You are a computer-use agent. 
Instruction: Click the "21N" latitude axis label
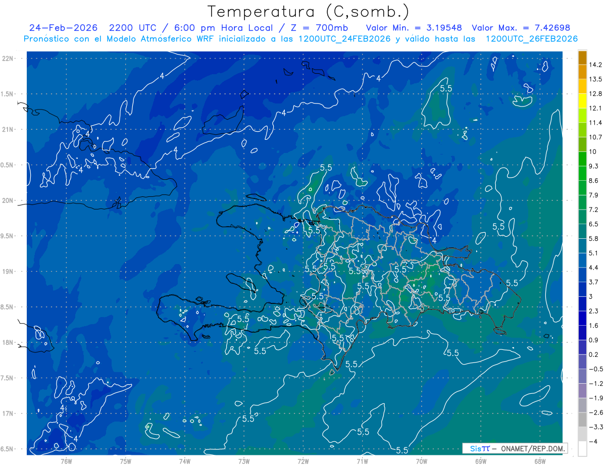coord(8,129)
